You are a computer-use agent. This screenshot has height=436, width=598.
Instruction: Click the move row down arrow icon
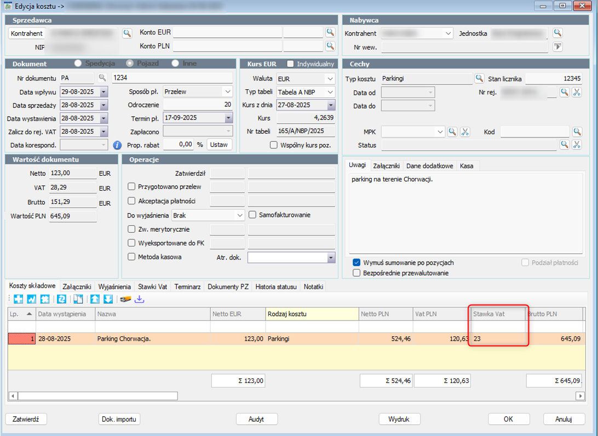pyautogui.click(x=108, y=299)
